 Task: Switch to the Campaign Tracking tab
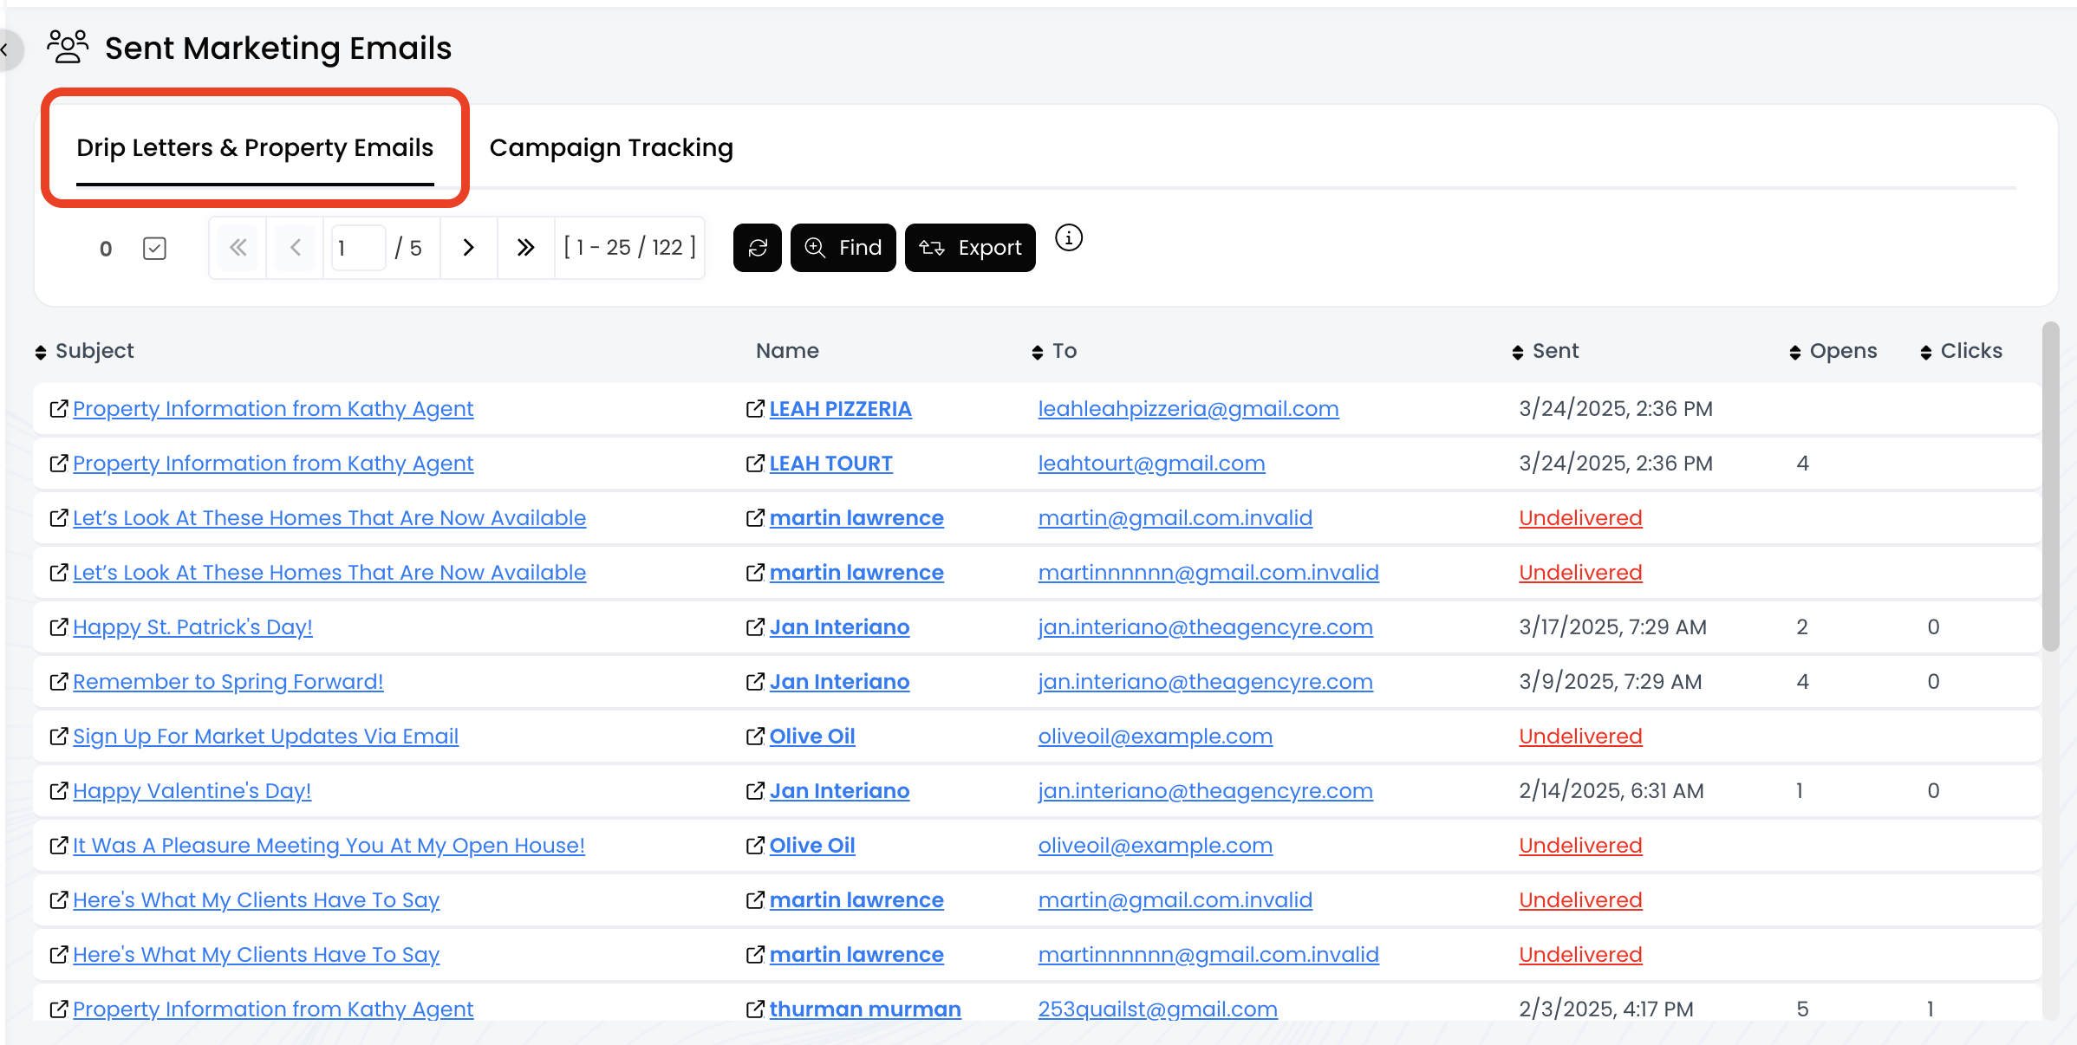(611, 148)
